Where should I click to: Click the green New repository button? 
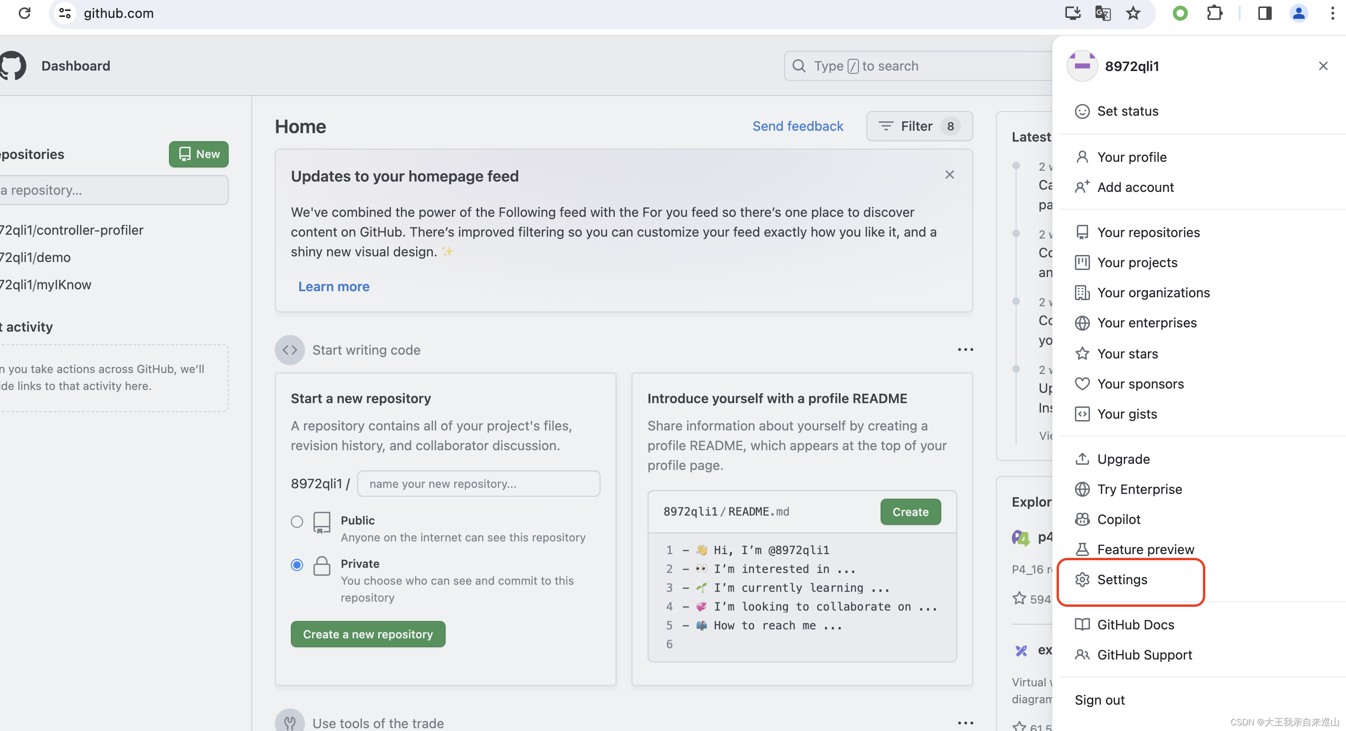click(x=199, y=154)
